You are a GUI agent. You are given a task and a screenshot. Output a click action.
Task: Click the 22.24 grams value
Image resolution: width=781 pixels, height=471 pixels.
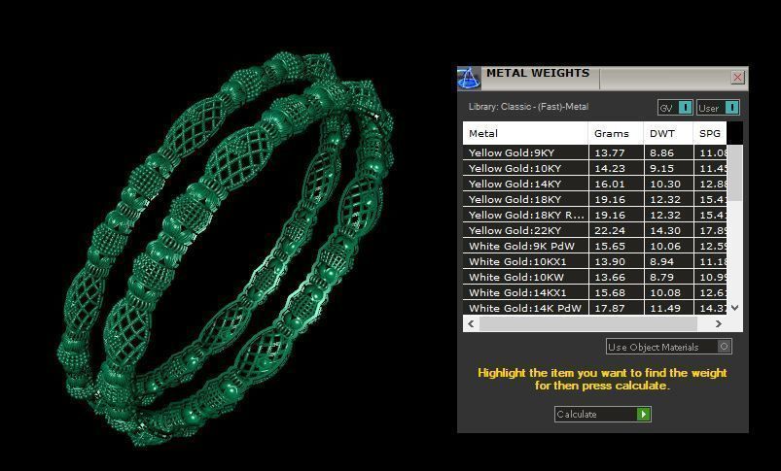(x=609, y=230)
